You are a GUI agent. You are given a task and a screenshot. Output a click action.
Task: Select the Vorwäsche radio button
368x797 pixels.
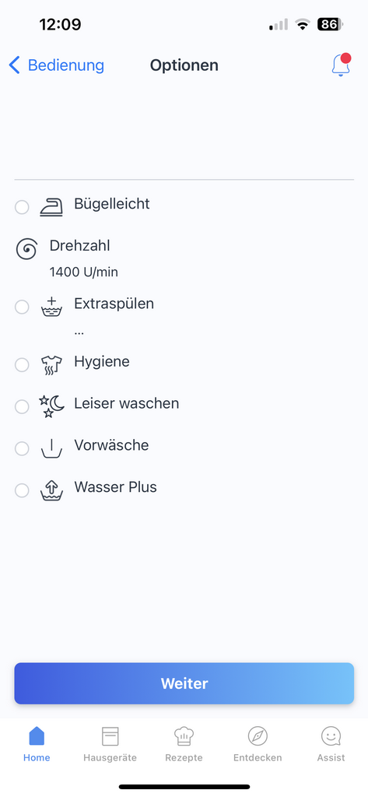(22, 449)
